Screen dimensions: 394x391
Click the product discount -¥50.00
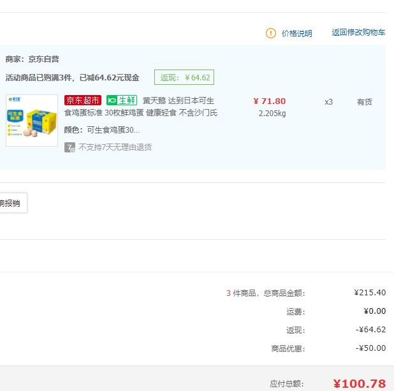pos(370,348)
